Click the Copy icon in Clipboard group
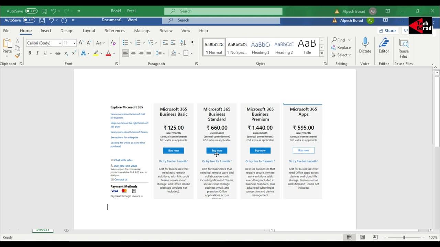The image size is (440, 247). [18, 48]
